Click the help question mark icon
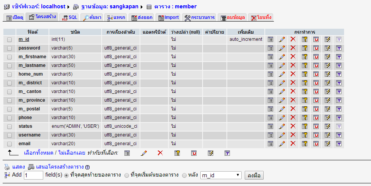The width and height of the screenshot is (371, 186). (87, 167)
